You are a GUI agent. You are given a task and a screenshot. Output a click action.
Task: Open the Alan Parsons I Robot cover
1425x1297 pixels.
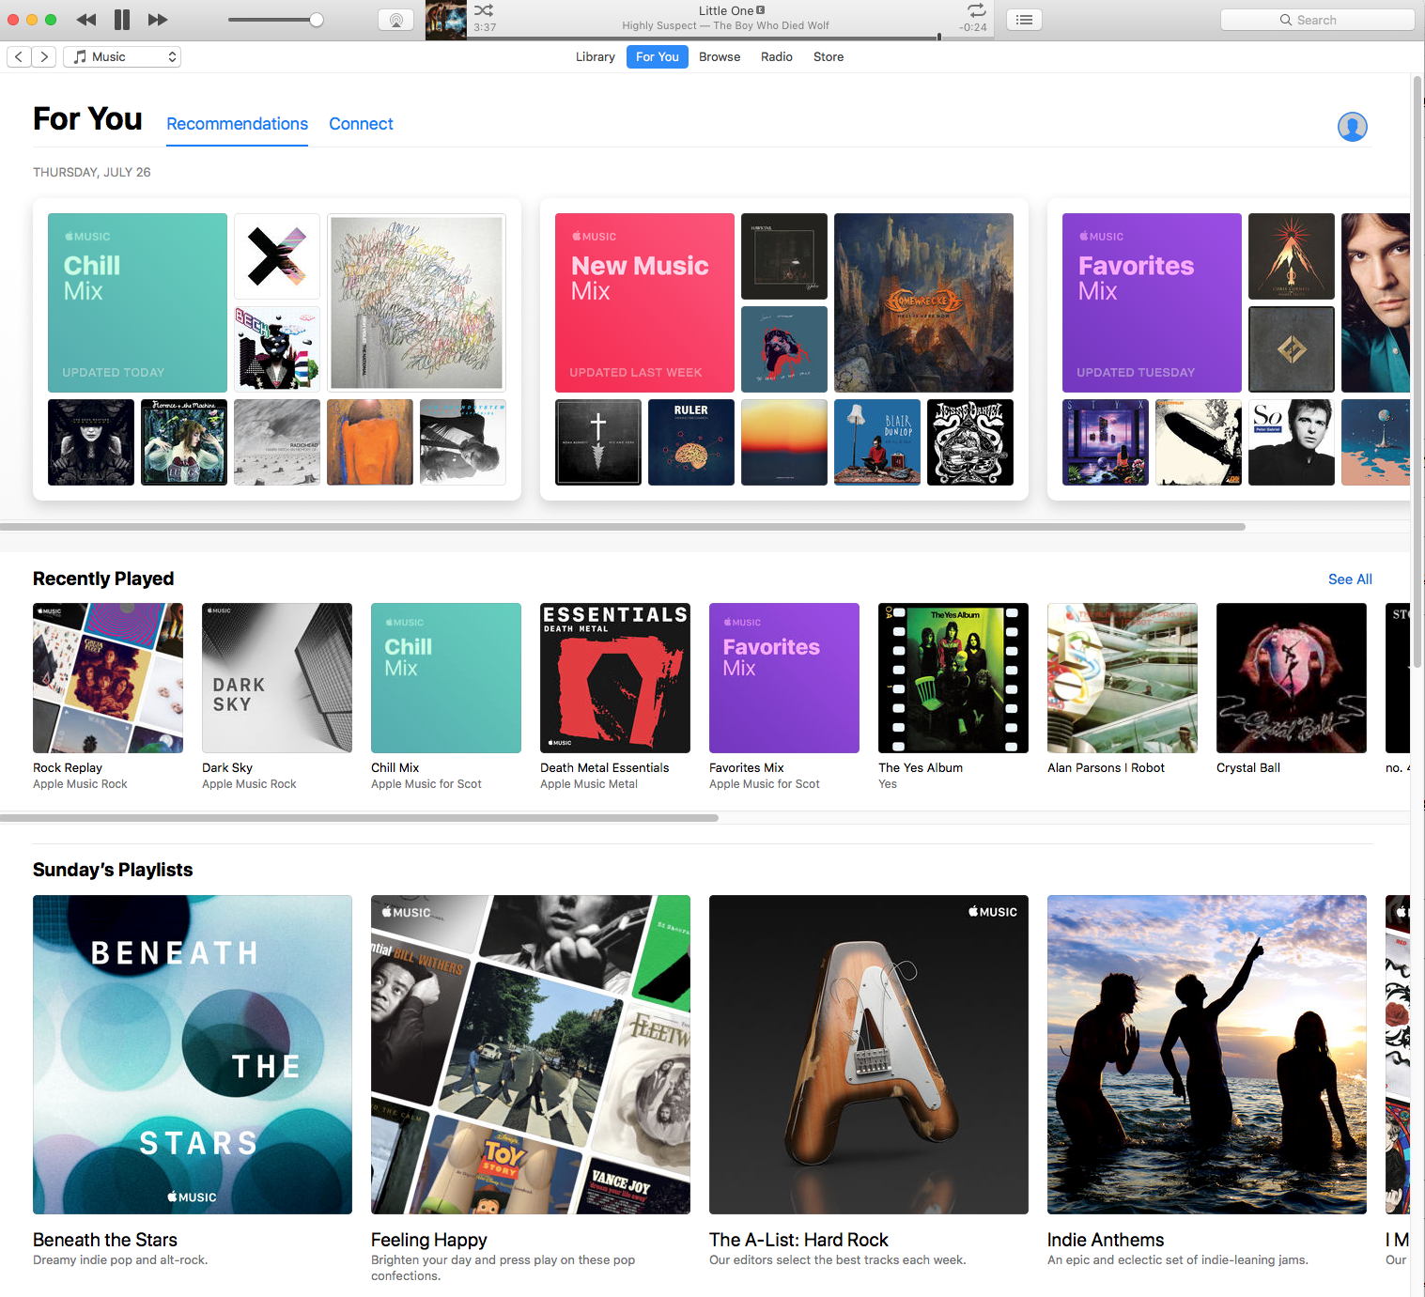pos(1123,678)
